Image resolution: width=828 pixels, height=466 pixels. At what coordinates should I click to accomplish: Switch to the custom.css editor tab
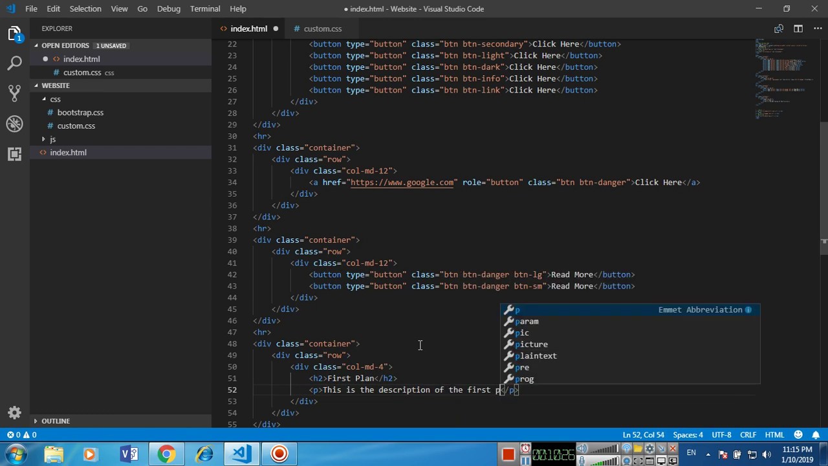pos(323,28)
